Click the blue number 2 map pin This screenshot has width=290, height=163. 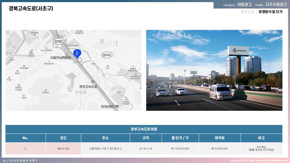tap(77, 54)
